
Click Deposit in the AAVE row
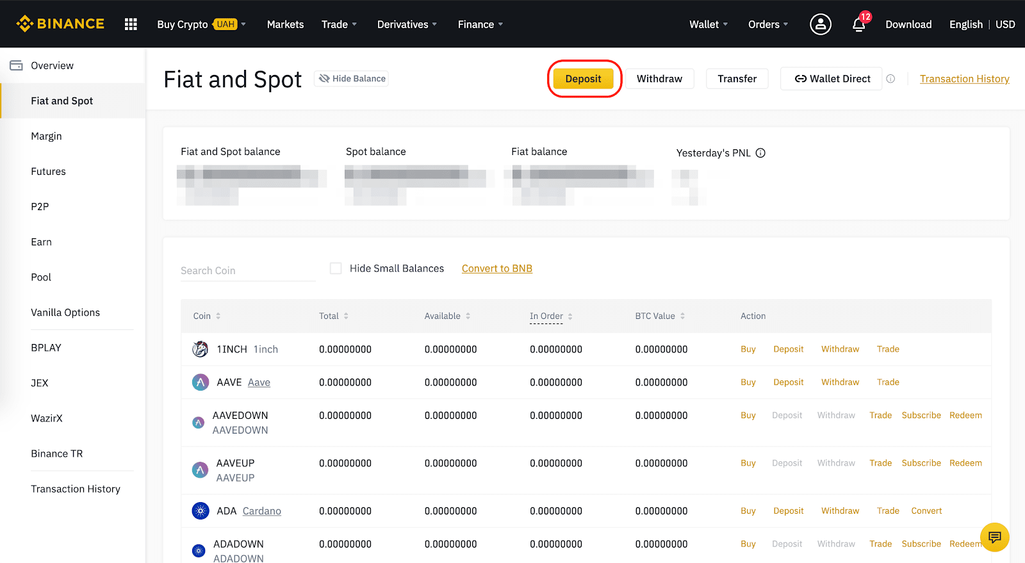pyautogui.click(x=788, y=382)
